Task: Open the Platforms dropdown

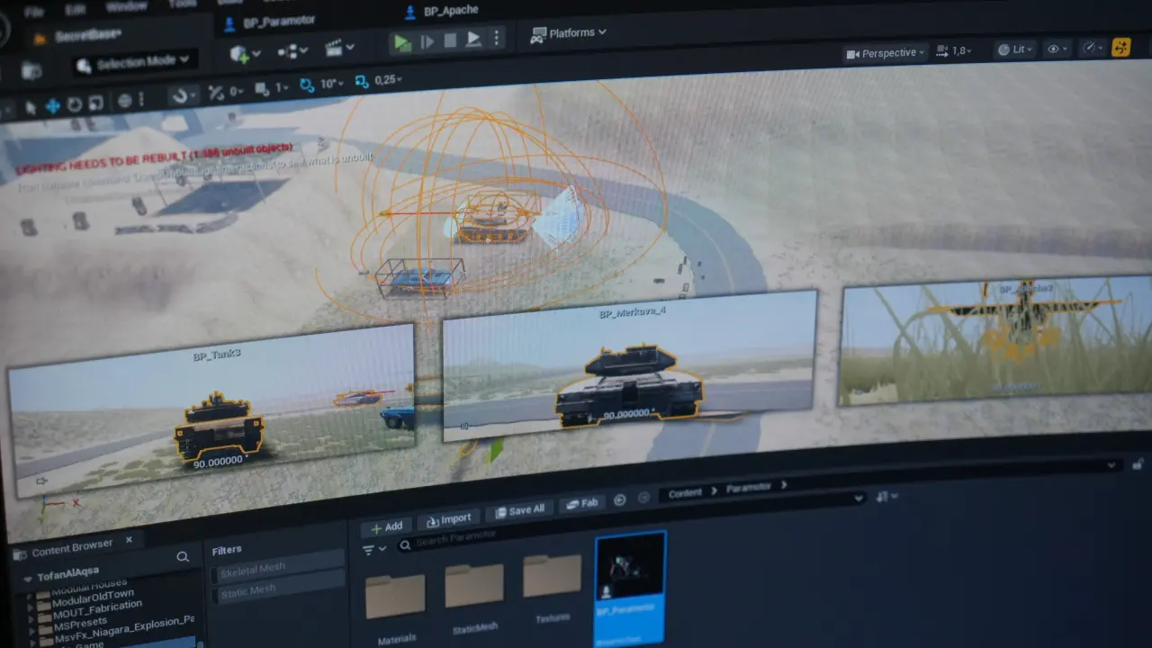Action: tap(568, 33)
